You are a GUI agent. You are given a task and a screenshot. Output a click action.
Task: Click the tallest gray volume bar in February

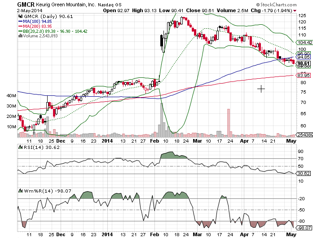(x=162, y=120)
